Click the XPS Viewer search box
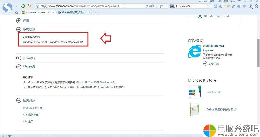Viewport: 260px width, 137px height. (x=191, y=6)
